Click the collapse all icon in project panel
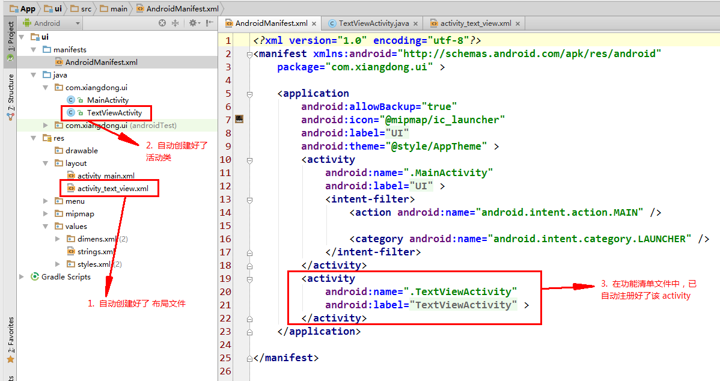Viewport: 720px width, 381px height. pyautogui.click(x=175, y=23)
